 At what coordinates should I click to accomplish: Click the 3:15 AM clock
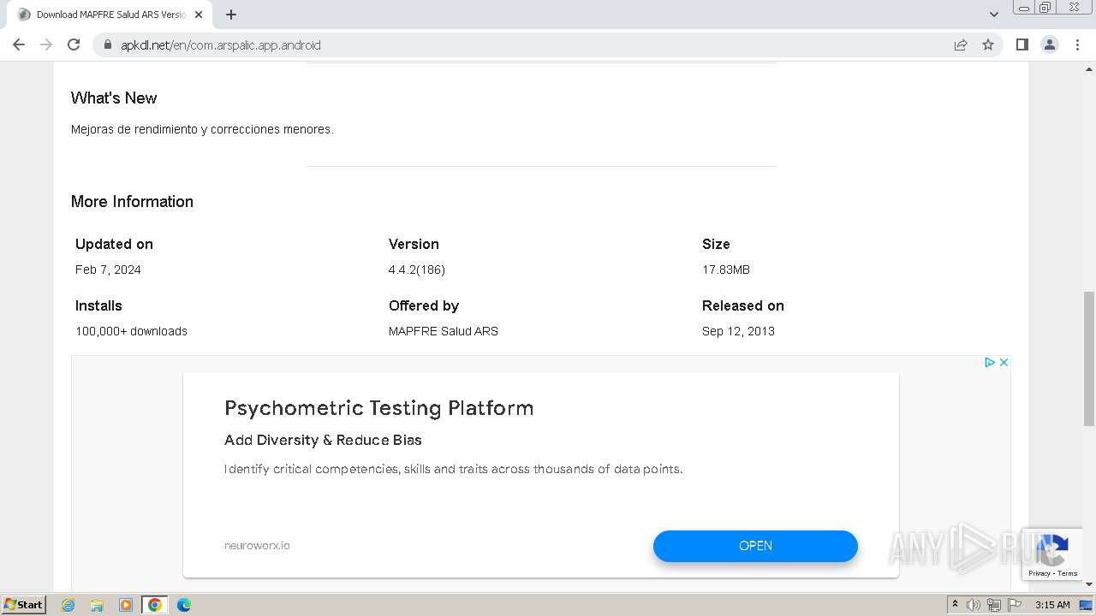[x=1052, y=605]
